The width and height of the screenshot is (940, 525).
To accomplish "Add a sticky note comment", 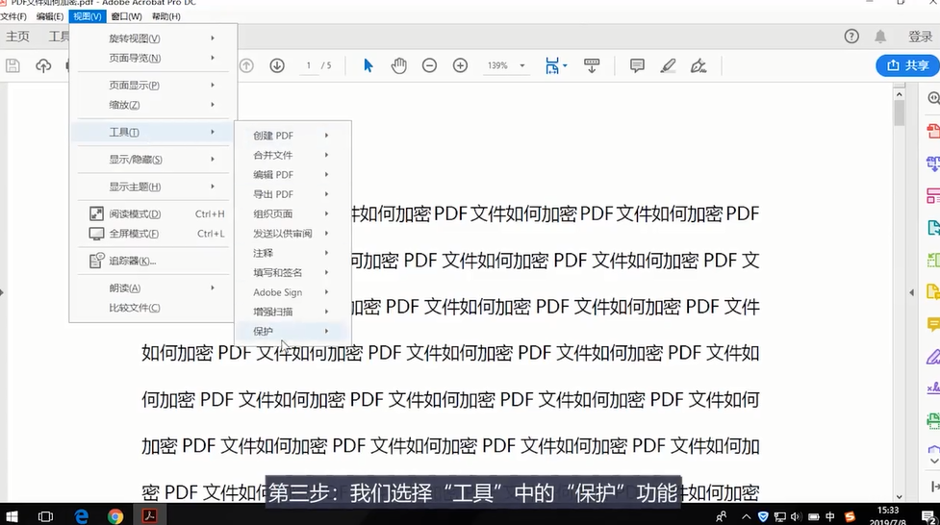I will [637, 65].
